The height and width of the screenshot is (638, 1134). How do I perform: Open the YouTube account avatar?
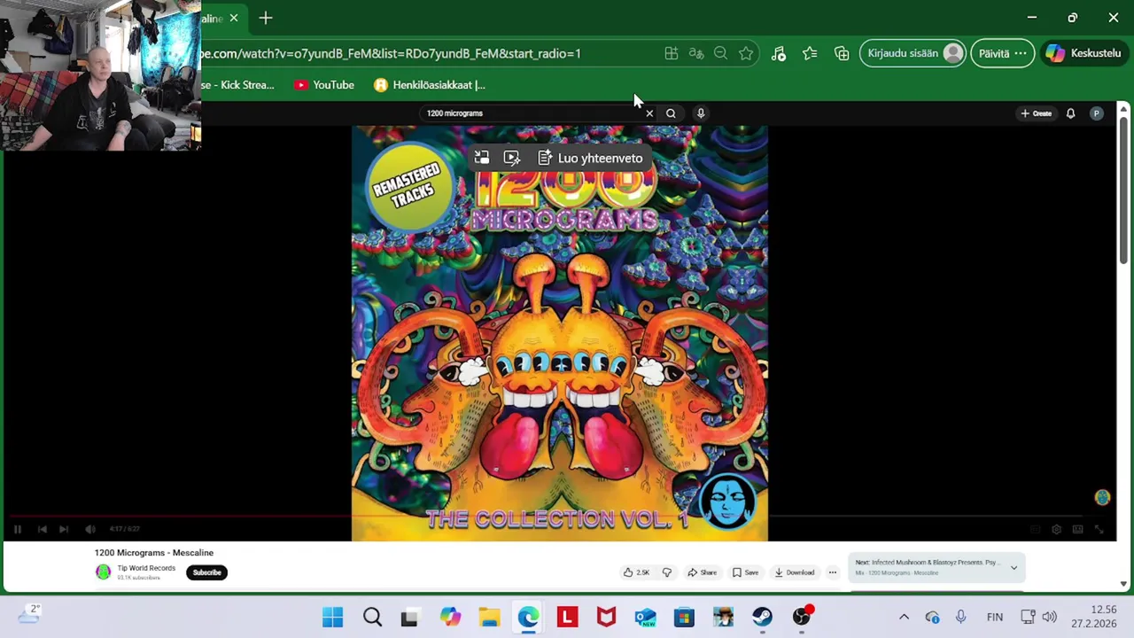1097,113
